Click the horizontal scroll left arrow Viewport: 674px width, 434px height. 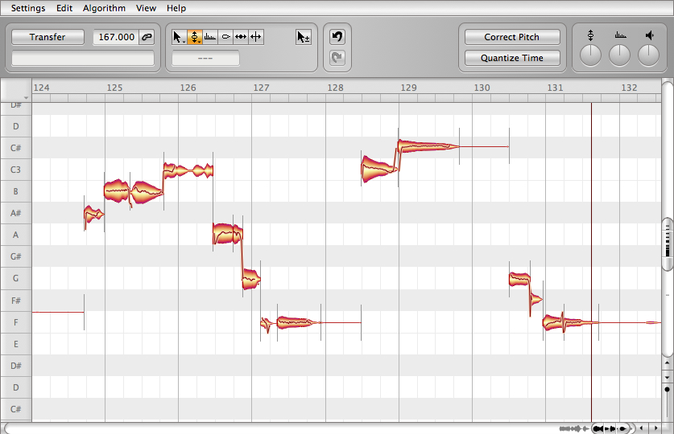(x=641, y=428)
